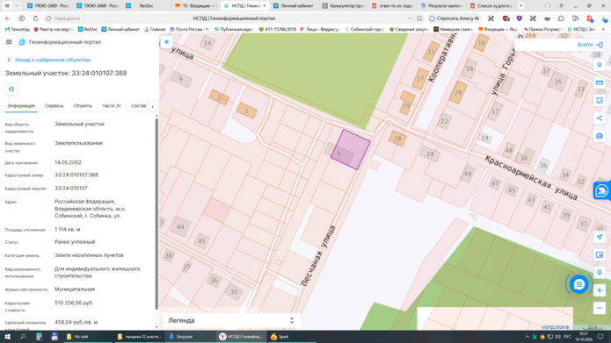Switch to the Состав tab

click(138, 106)
